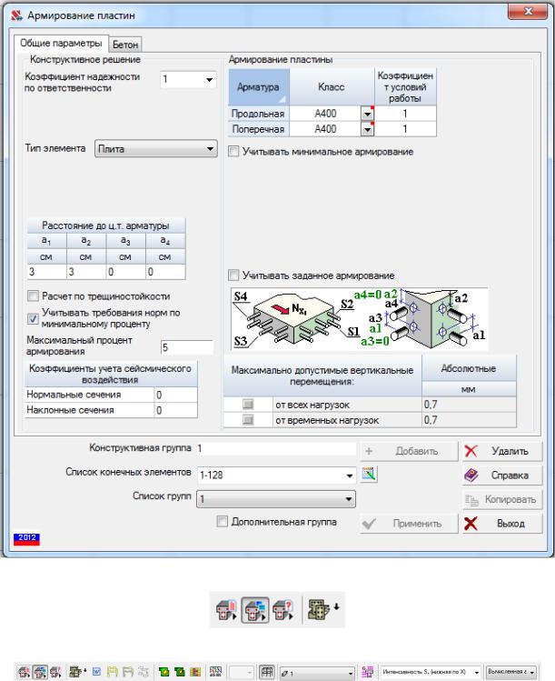Click the numbered grid icon in toolbar strip
This screenshot has height=681, width=555.
pos(215,672)
